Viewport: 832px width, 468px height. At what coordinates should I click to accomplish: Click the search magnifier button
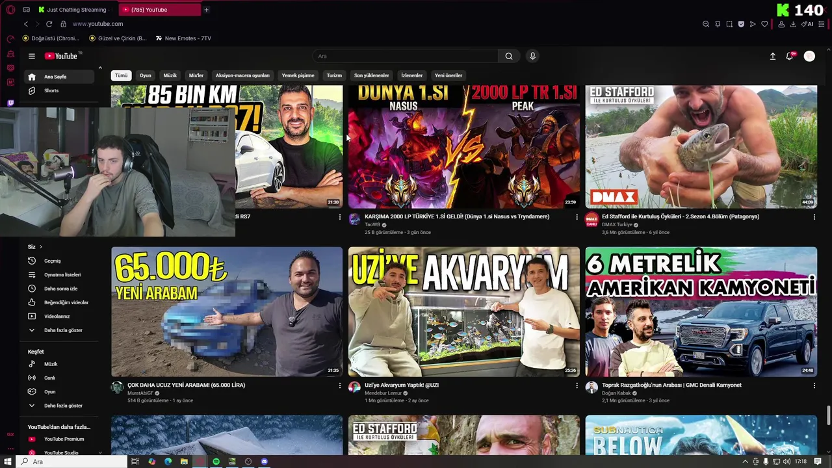[509, 56]
